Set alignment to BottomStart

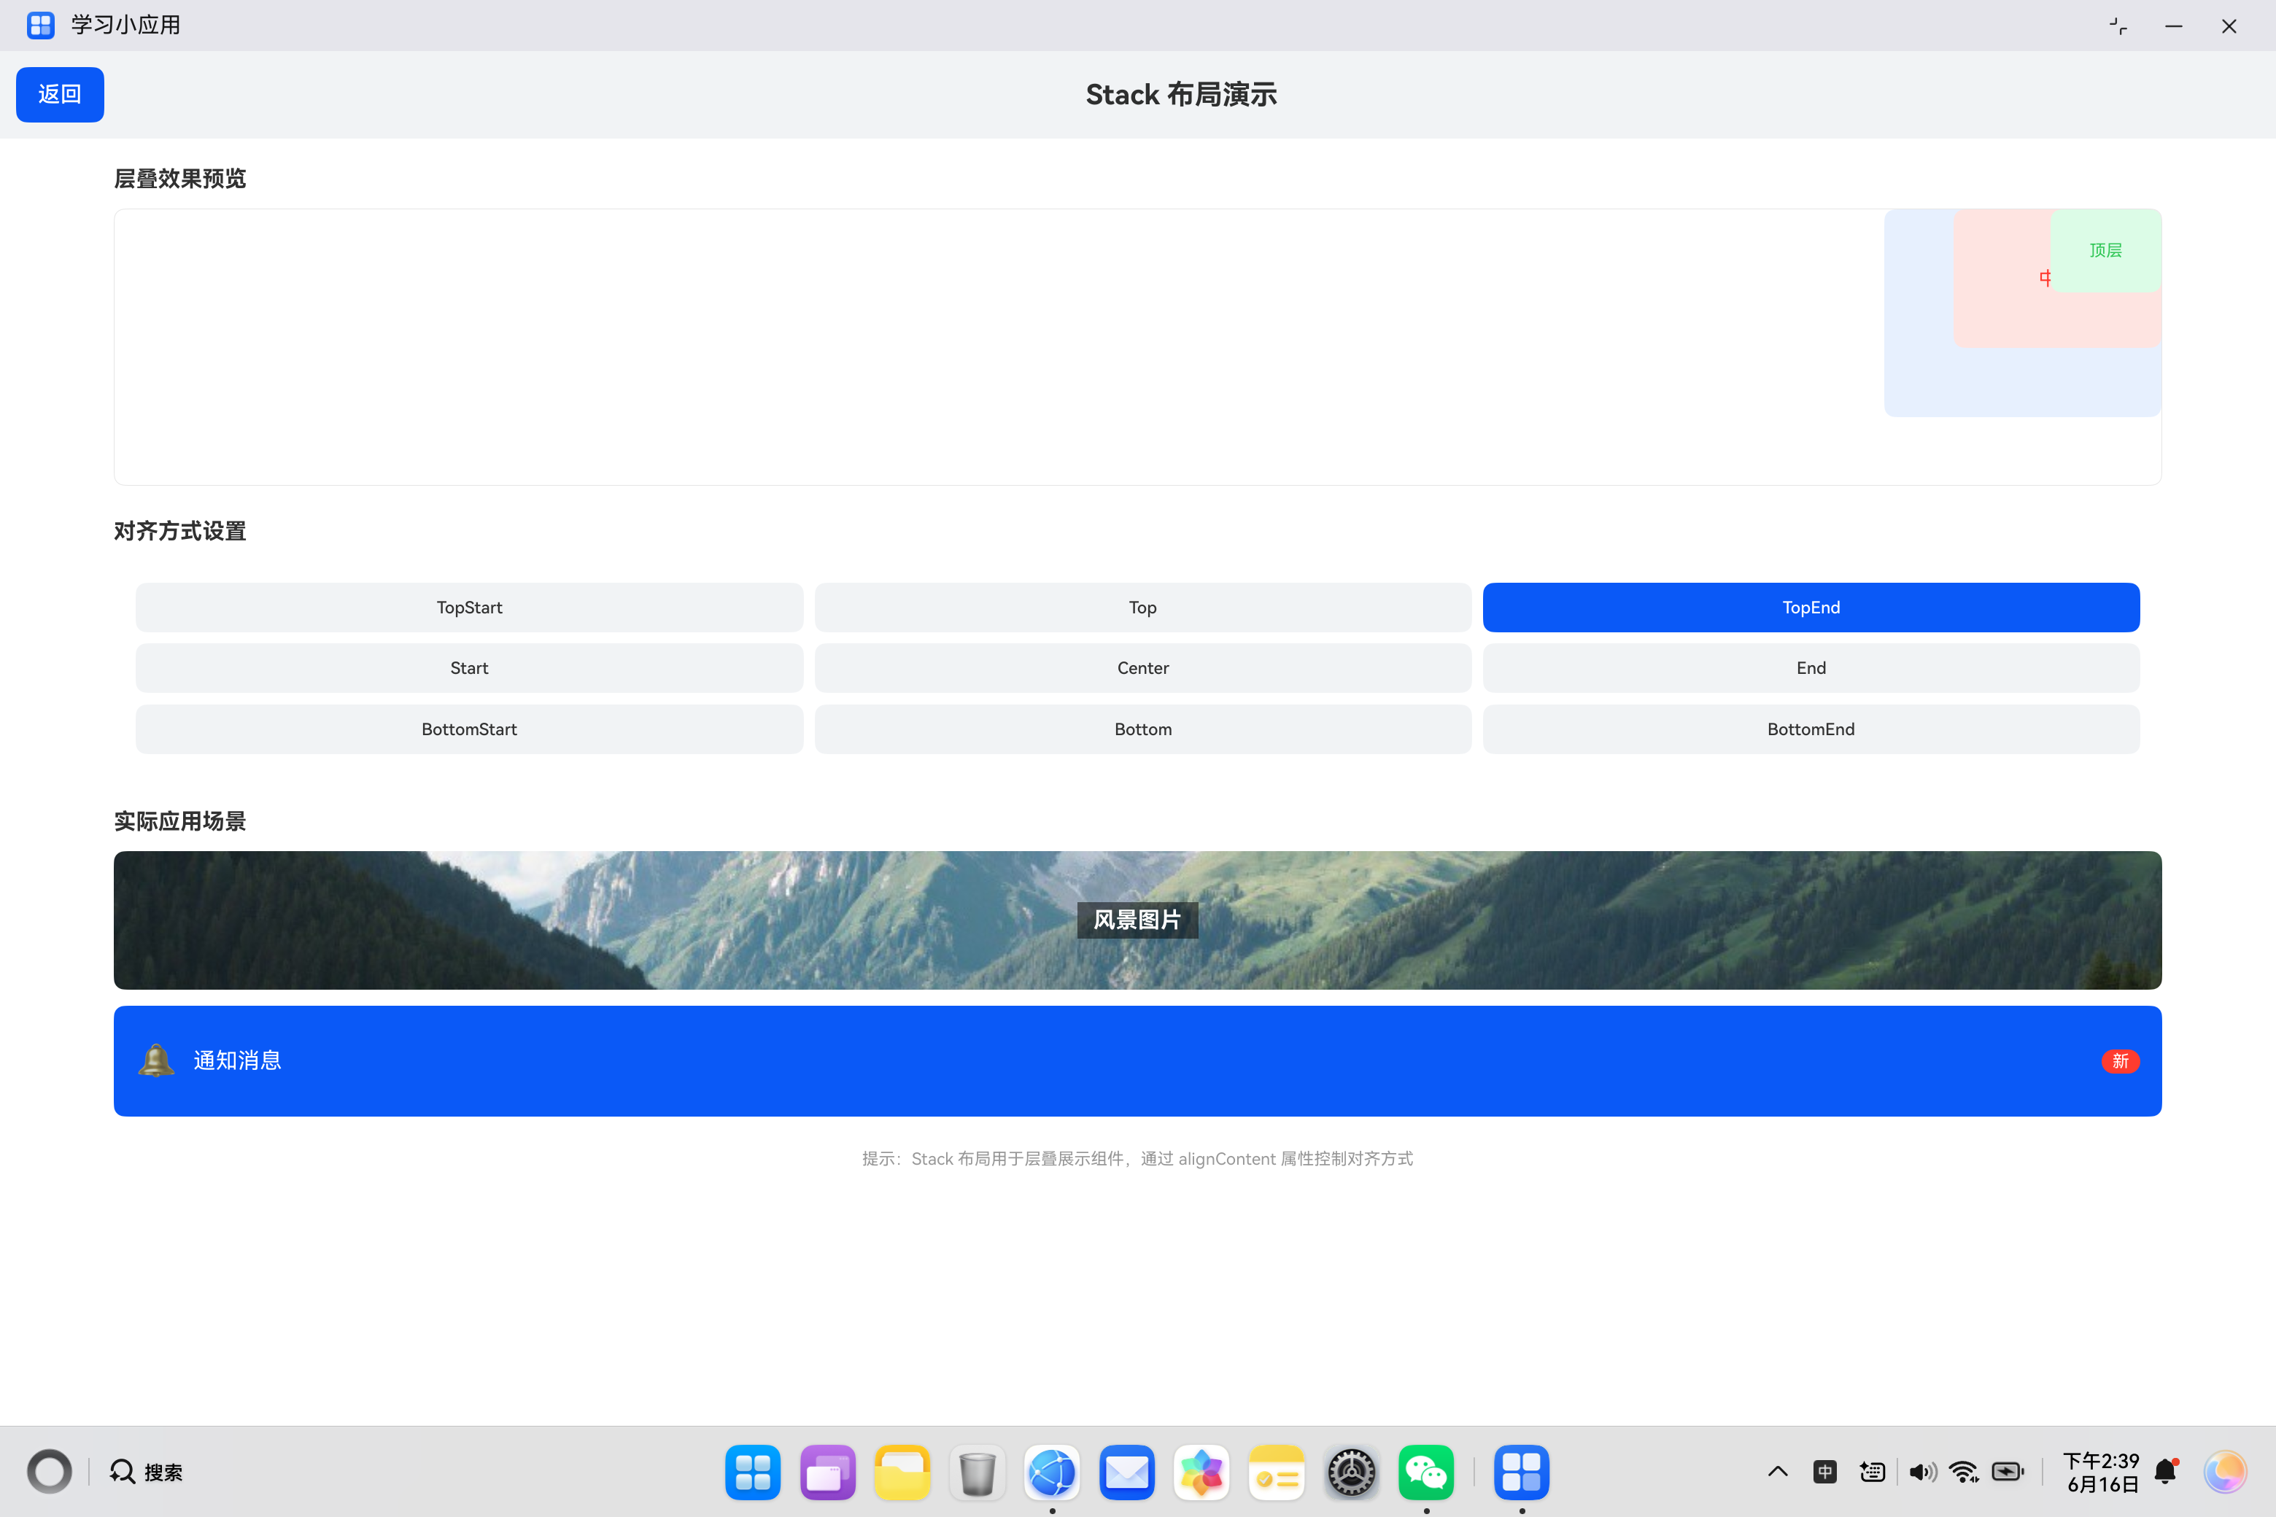[x=469, y=729]
